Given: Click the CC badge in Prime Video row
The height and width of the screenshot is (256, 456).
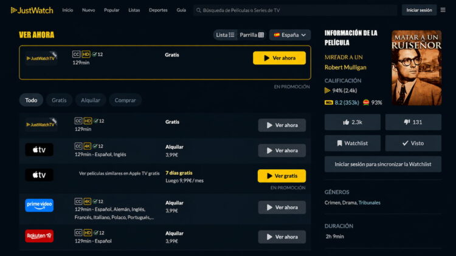Looking at the screenshot, I should [x=78, y=201].
